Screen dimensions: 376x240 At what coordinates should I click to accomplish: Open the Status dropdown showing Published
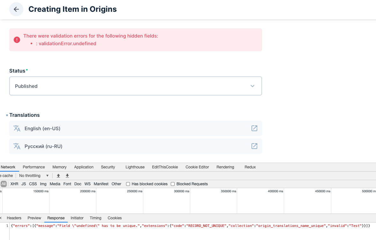click(x=135, y=86)
